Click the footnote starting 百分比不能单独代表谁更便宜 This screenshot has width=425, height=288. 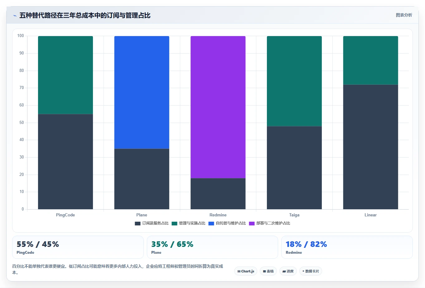[x=118, y=270]
